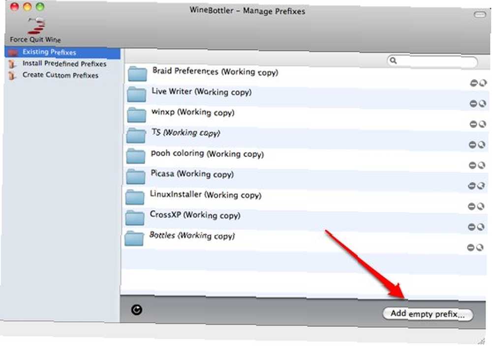Select the text Braid Preferences (Working copy)

tap(215, 71)
